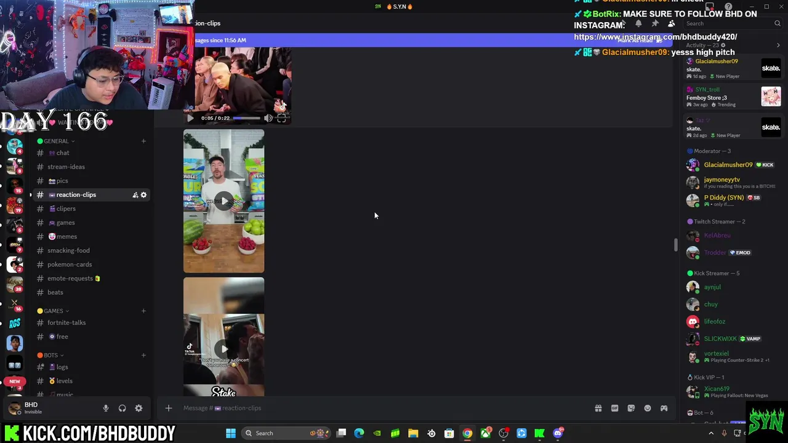Create channel in BOTS category
This screenshot has height=443, width=788.
click(x=143, y=355)
